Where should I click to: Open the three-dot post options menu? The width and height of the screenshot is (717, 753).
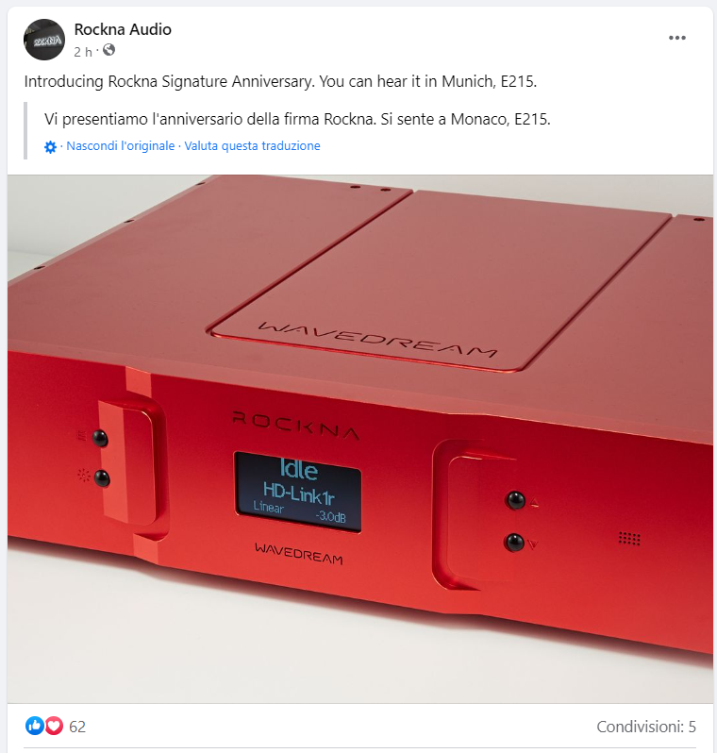tap(676, 38)
